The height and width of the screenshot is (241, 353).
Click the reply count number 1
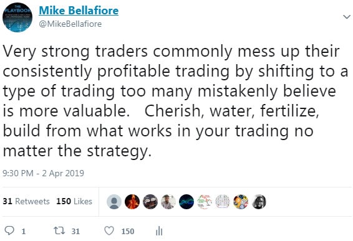(24, 231)
